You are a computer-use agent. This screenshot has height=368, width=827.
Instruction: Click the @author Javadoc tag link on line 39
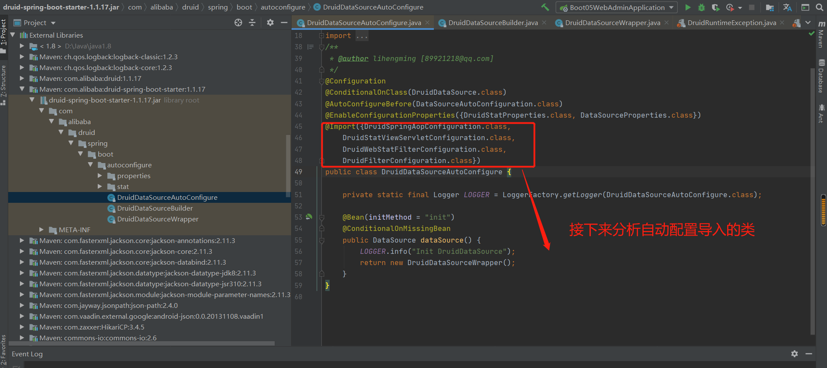(353, 58)
